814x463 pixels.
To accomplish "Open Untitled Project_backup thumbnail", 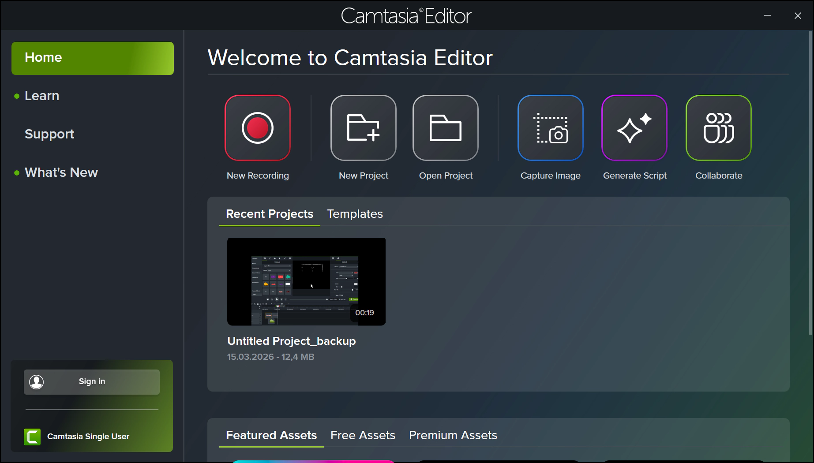I will [306, 282].
